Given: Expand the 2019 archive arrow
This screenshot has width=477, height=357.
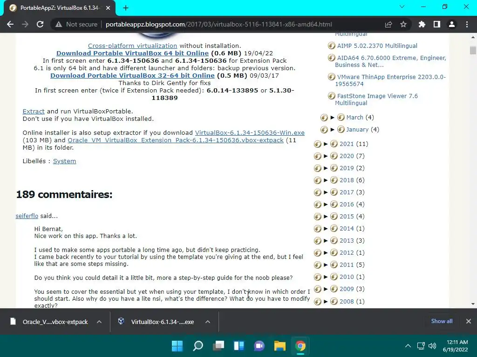Looking at the screenshot, I should pyautogui.click(x=326, y=168).
